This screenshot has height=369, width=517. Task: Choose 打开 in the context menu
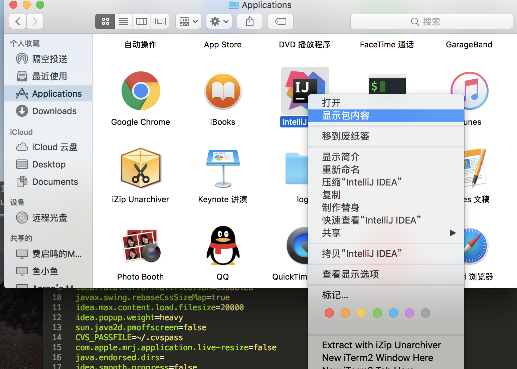pyautogui.click(x=386, y=103)
